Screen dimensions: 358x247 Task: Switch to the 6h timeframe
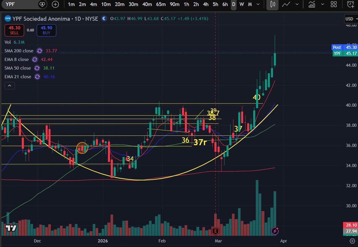click(225, 4)
